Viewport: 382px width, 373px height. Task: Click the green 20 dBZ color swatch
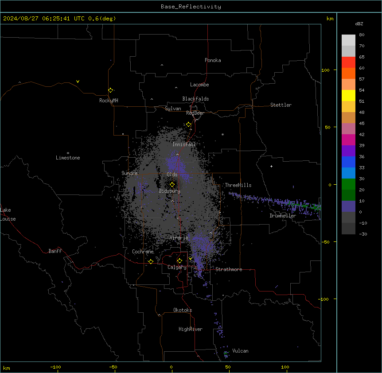(348, 184)
